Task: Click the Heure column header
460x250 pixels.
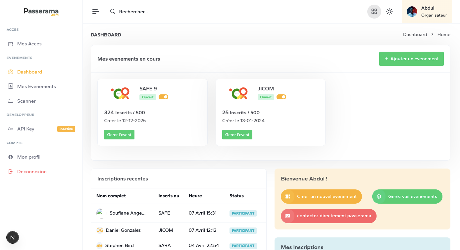Action: [x=195, y=196]
